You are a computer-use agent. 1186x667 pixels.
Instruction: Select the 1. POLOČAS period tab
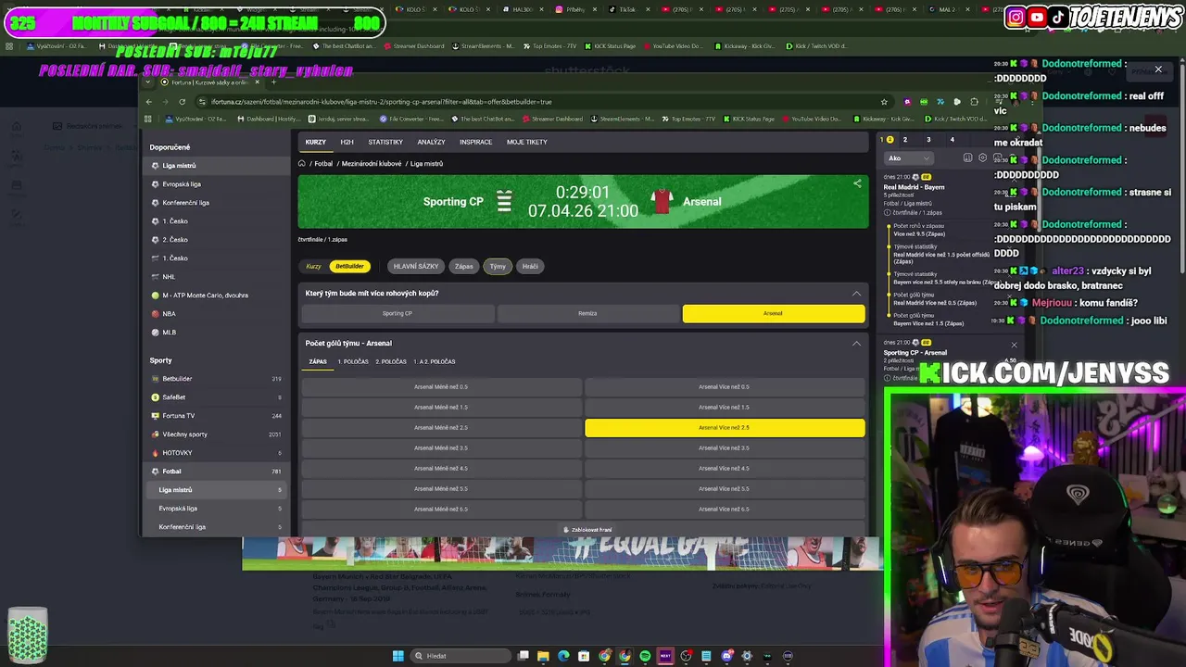pyautogui.click(x=353, y=362)
